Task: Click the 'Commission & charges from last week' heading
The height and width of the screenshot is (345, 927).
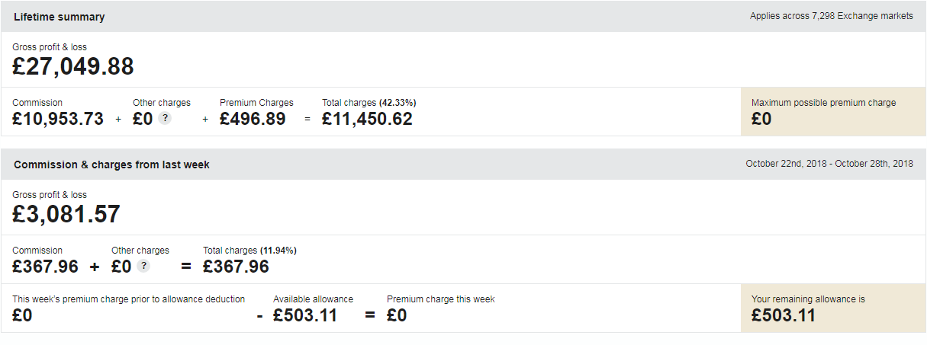Action: point(111,165)
